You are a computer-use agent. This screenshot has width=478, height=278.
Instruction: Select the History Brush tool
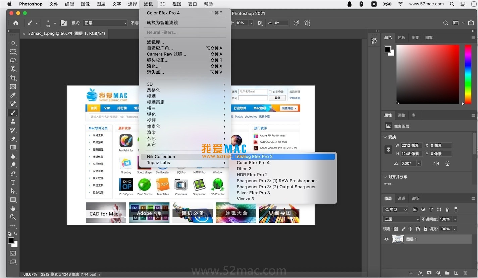coord(13,130)
